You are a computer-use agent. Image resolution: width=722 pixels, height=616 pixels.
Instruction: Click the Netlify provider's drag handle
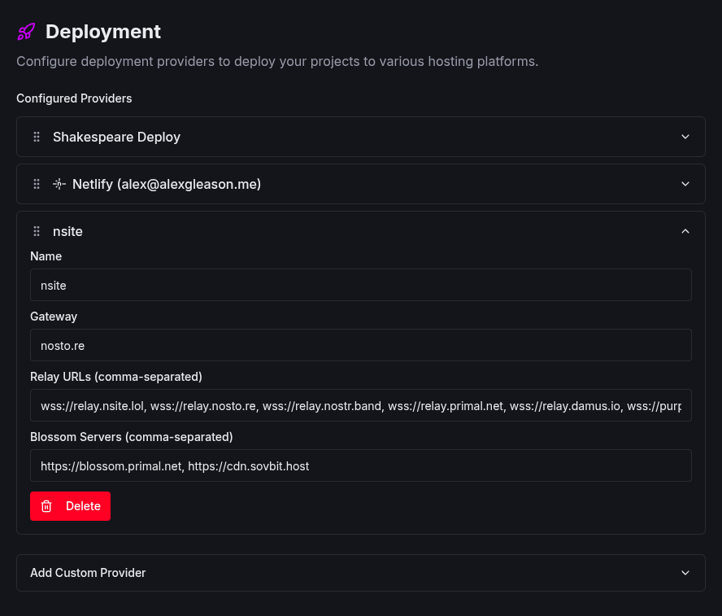click(37, 185)
